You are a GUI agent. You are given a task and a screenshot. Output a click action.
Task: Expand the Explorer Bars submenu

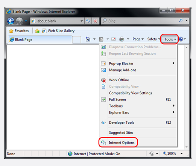point(138,112)
